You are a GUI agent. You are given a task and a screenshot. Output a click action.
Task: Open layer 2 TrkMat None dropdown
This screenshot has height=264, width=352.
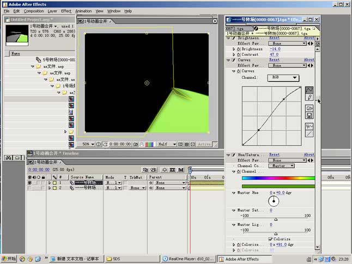pos(137,188)
